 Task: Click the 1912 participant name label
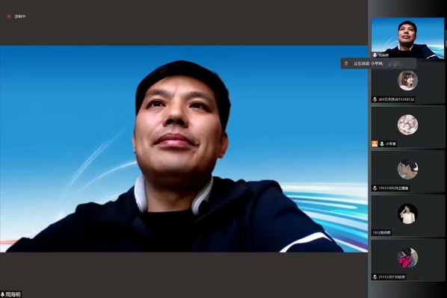point(382,233)
